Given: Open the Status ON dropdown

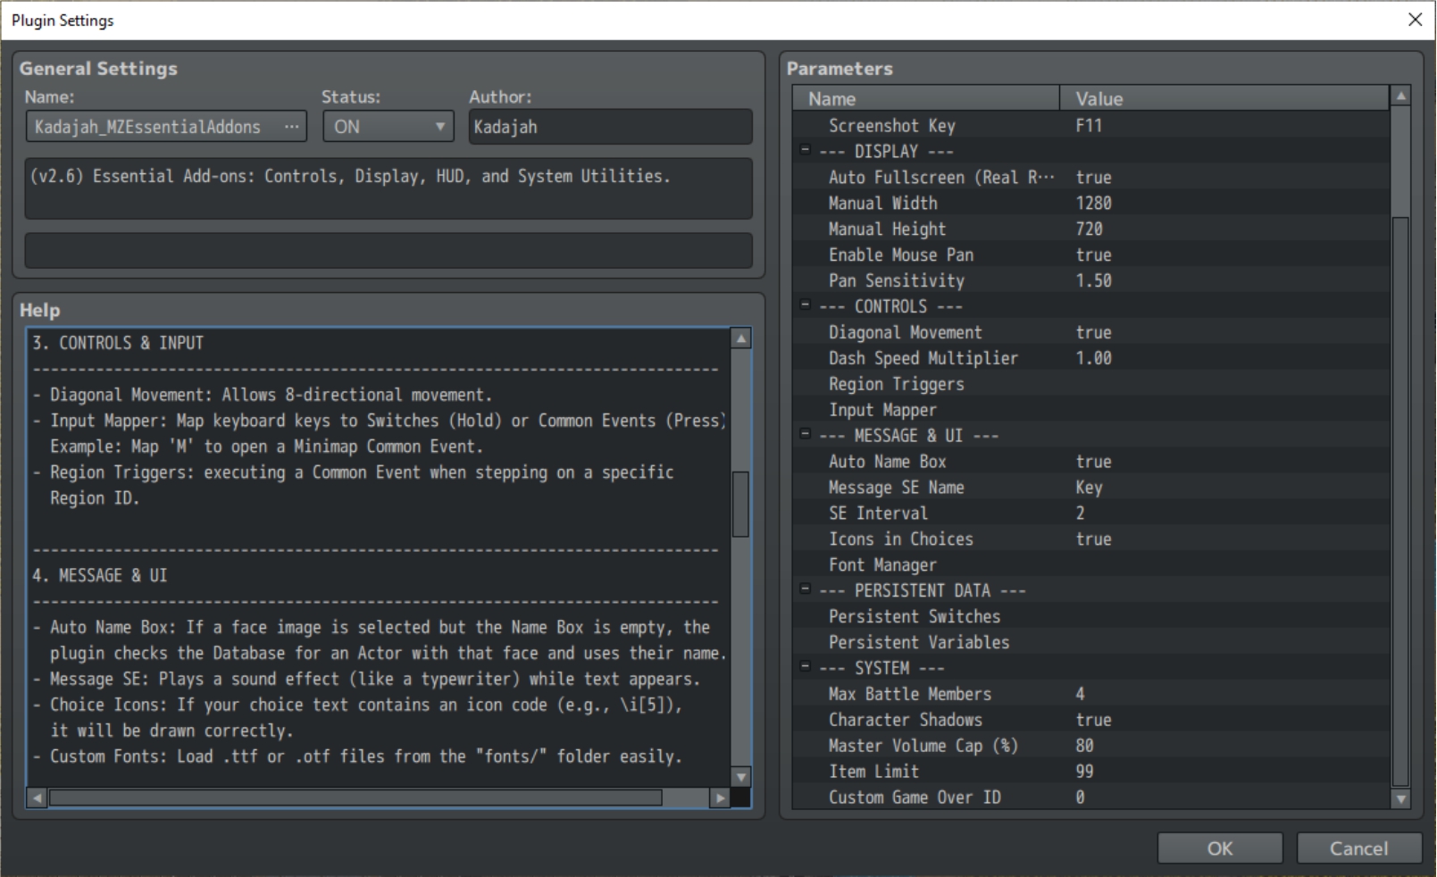Looking at the screenshot, I should coord(388,127).
